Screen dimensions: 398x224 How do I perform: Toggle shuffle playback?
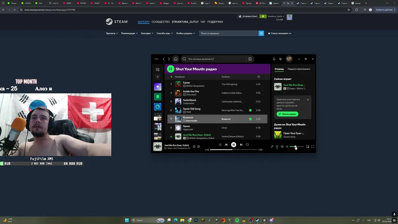point(220,145)
